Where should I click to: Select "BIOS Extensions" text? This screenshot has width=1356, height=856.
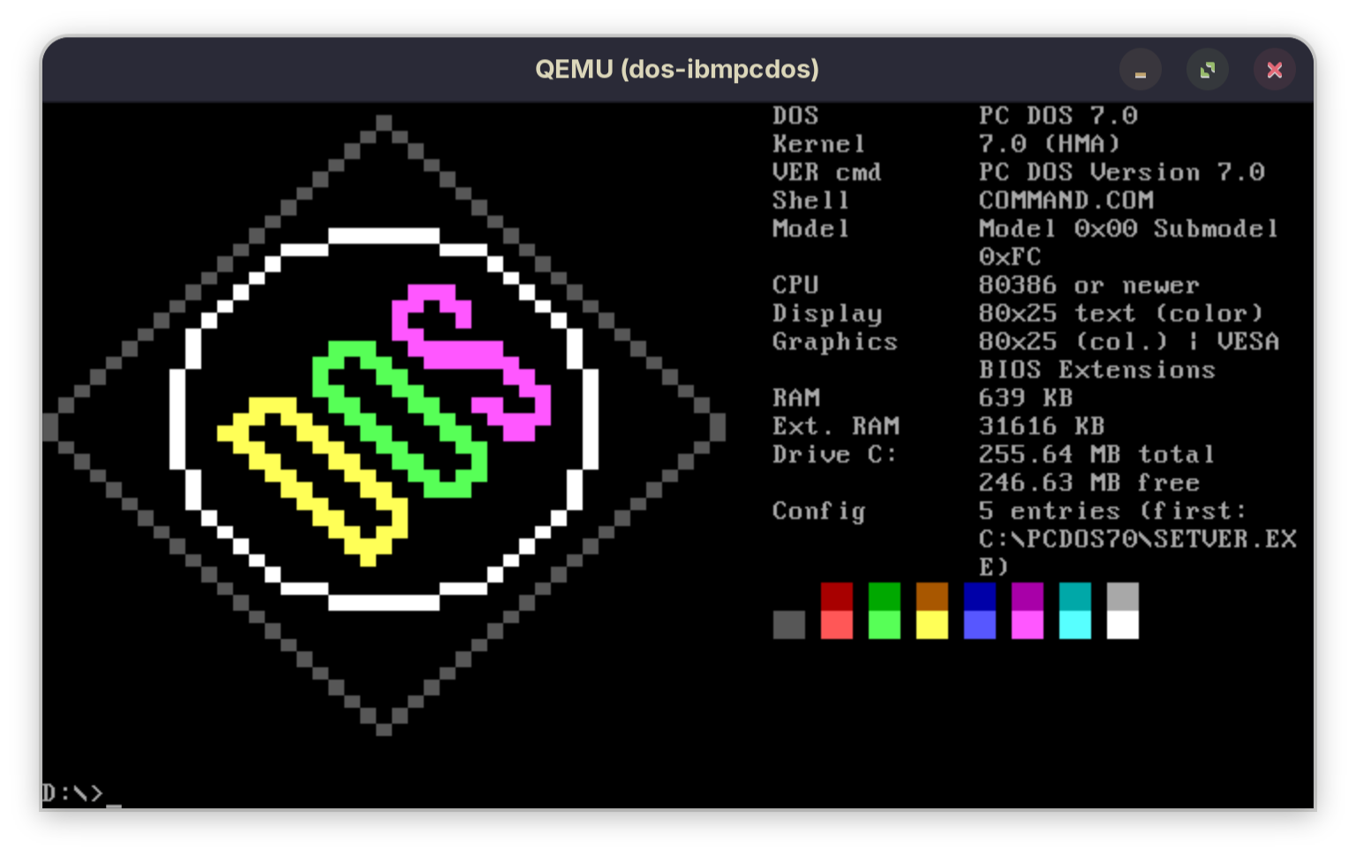pos(1097,370)
